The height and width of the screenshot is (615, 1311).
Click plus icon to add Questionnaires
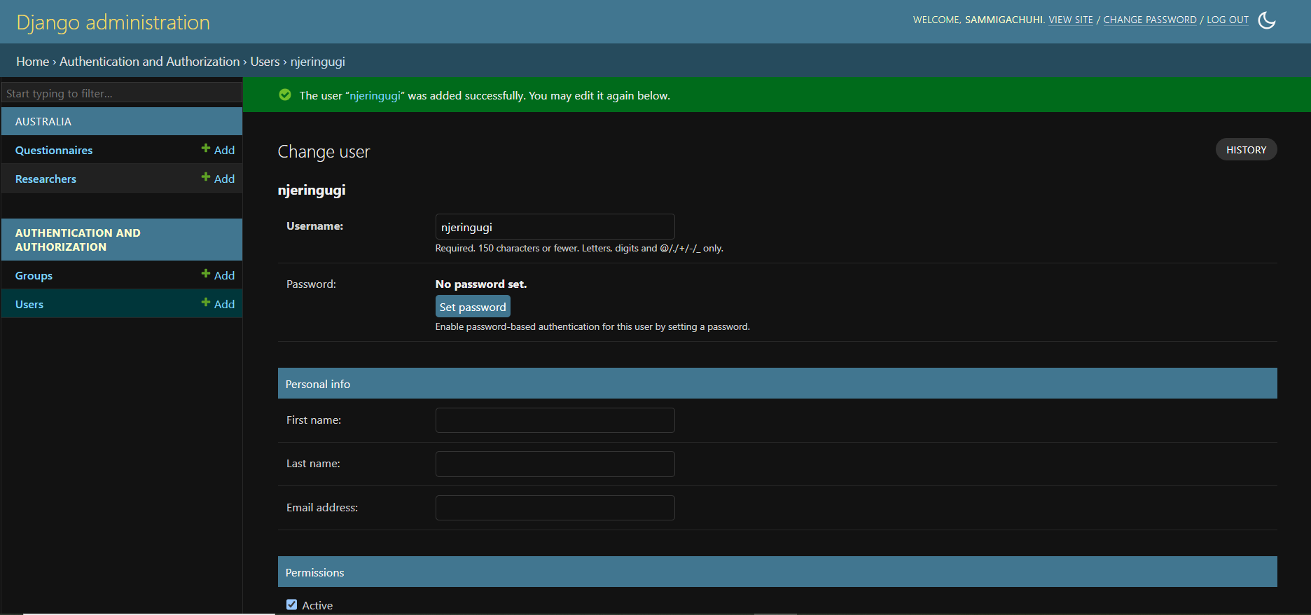point(206,148)
